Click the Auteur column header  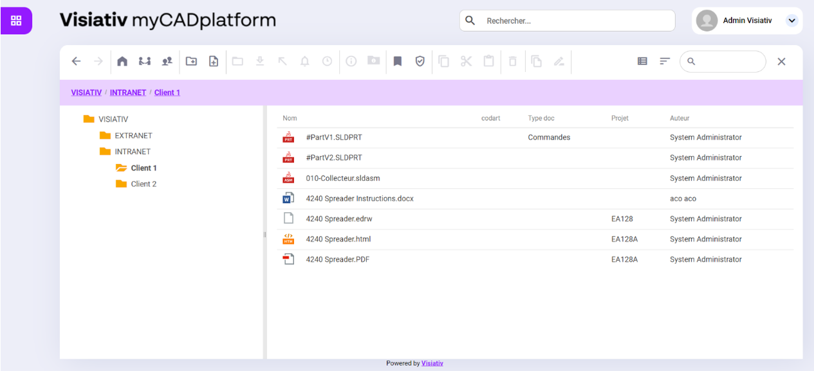679,118
